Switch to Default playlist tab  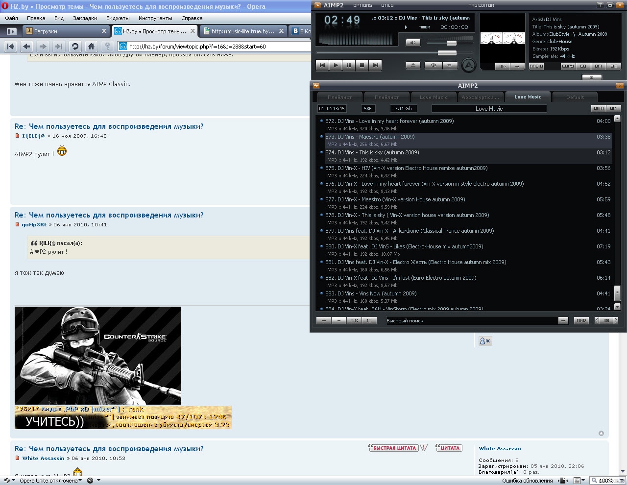point(575,97)
